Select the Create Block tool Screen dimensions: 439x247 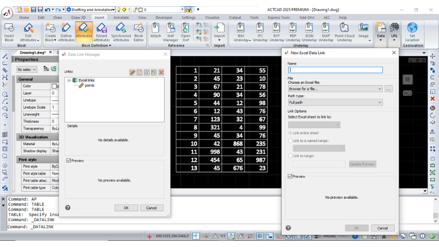click(50, 32)
